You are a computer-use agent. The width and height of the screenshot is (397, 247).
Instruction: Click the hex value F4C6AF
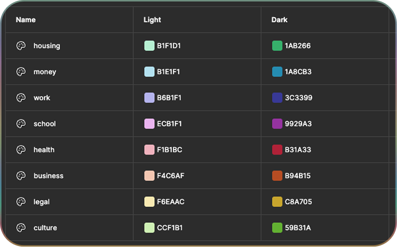[171, 176]
